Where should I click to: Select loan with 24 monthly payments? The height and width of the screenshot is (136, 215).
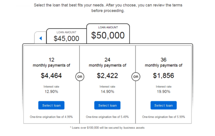[107, 105]
